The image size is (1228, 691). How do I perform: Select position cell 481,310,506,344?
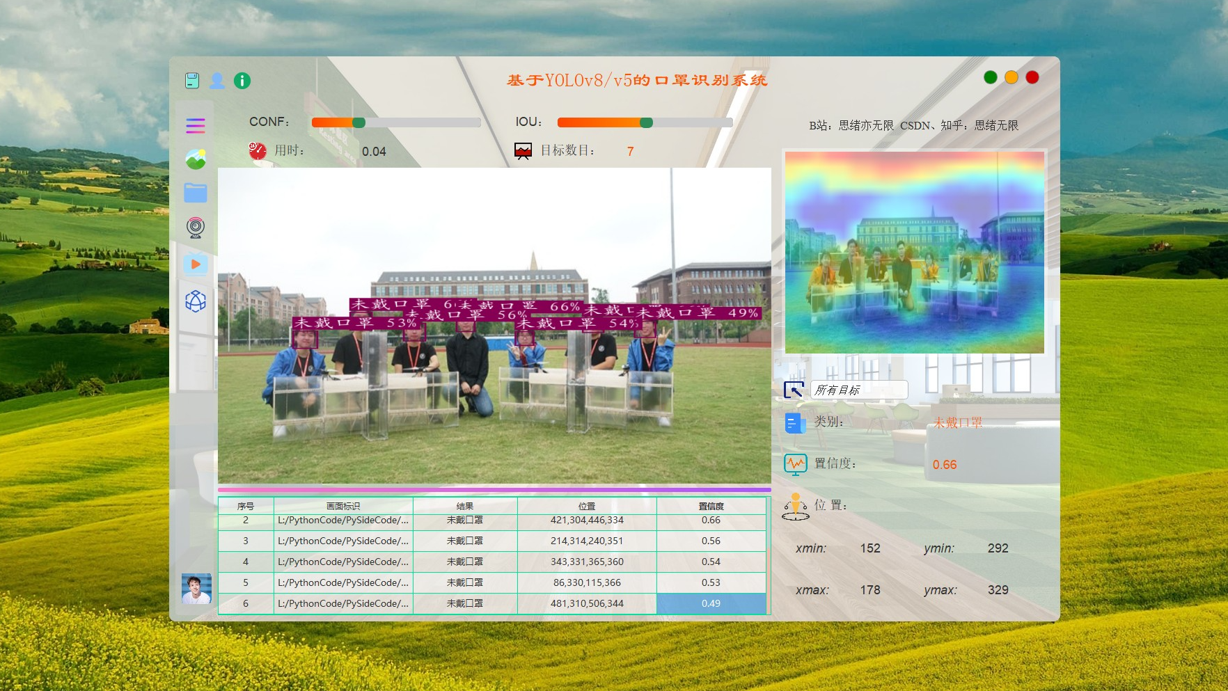[x=587, y=603]
